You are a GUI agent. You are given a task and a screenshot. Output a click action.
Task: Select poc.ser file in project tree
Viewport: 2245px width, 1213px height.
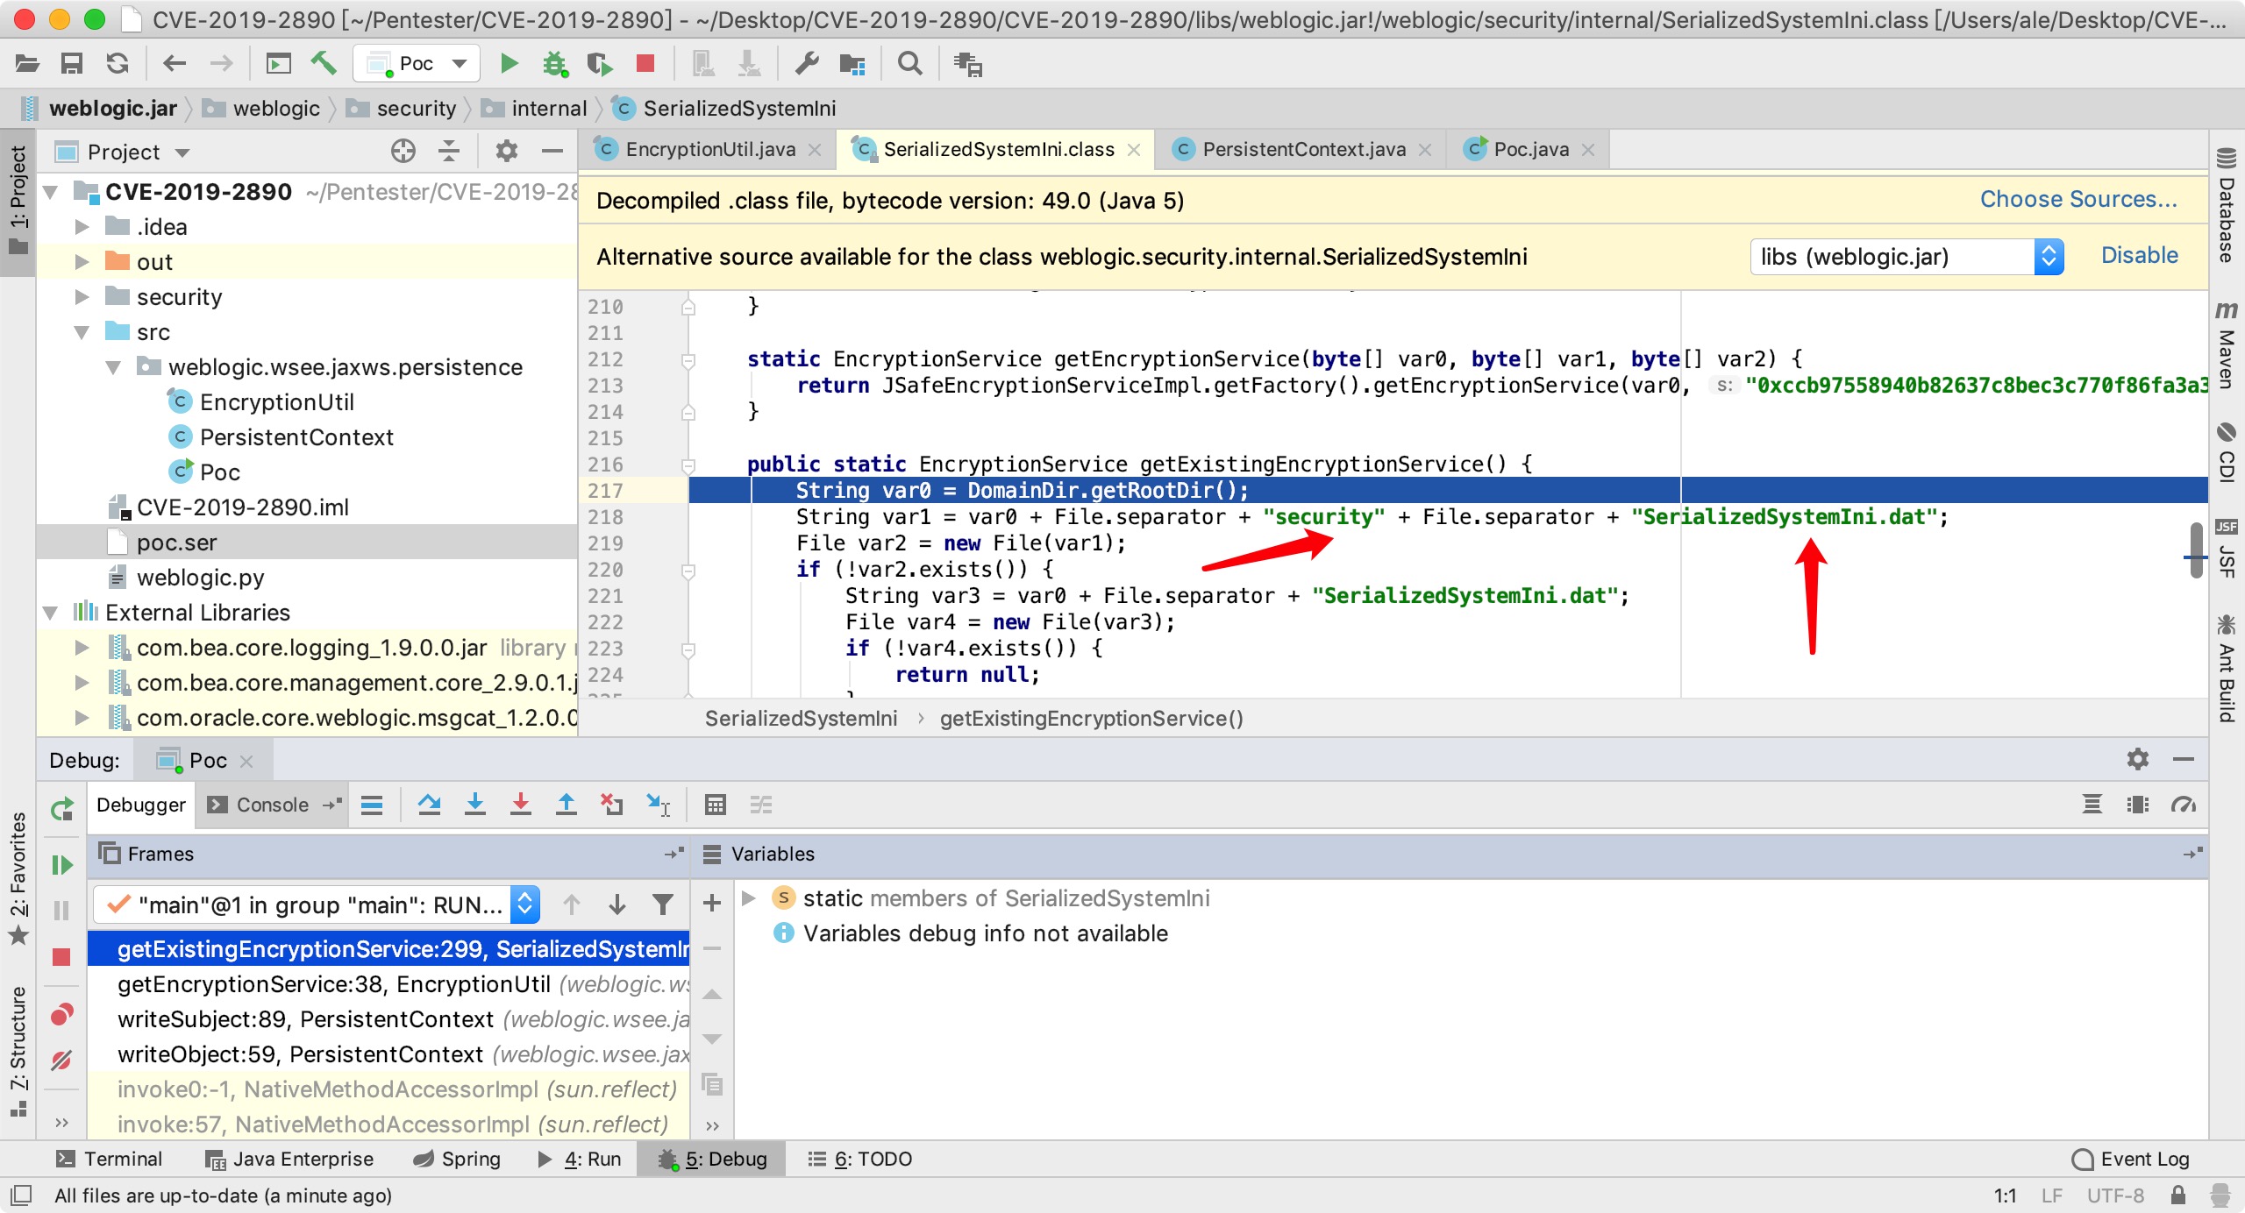176,543
